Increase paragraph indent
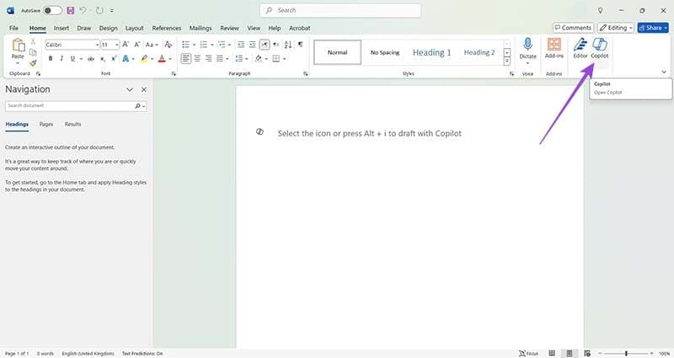 click(x=252, y=45)
